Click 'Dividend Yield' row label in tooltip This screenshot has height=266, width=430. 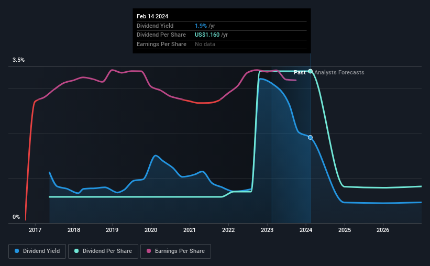tap(155, 26)
